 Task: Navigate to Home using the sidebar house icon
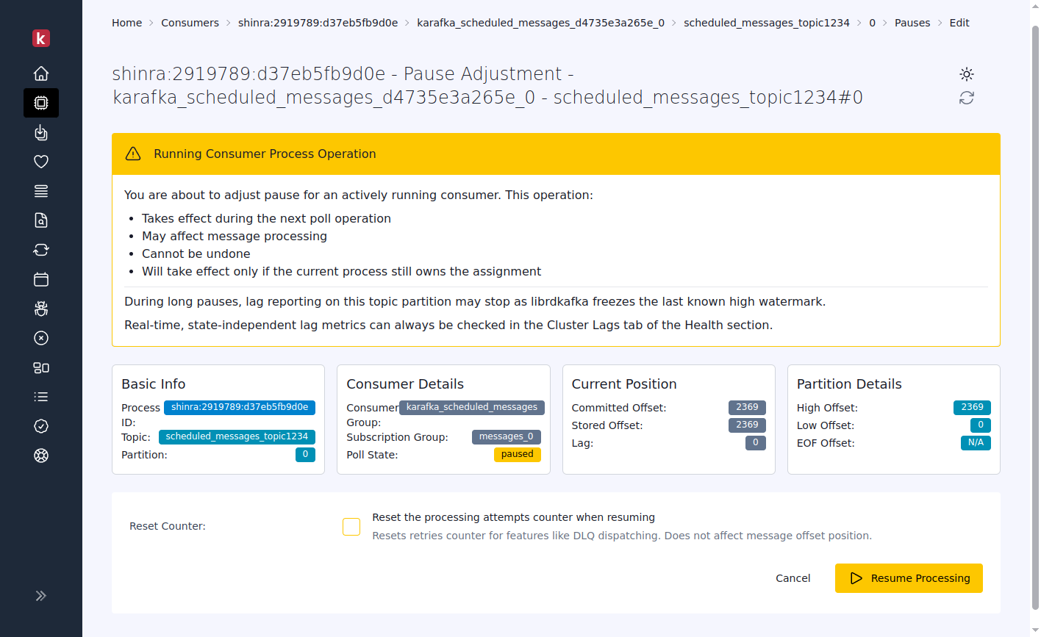coord(41,73)
